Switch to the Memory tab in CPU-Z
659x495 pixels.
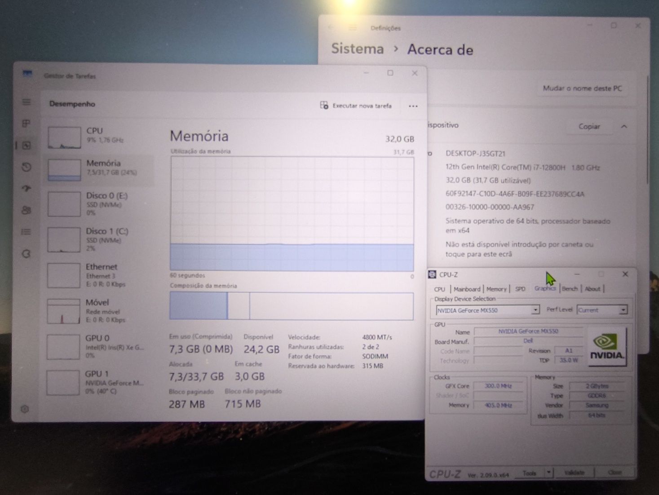496,289
